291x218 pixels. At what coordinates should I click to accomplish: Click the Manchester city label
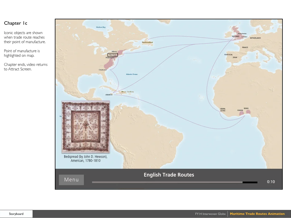(x=242, y=33)
